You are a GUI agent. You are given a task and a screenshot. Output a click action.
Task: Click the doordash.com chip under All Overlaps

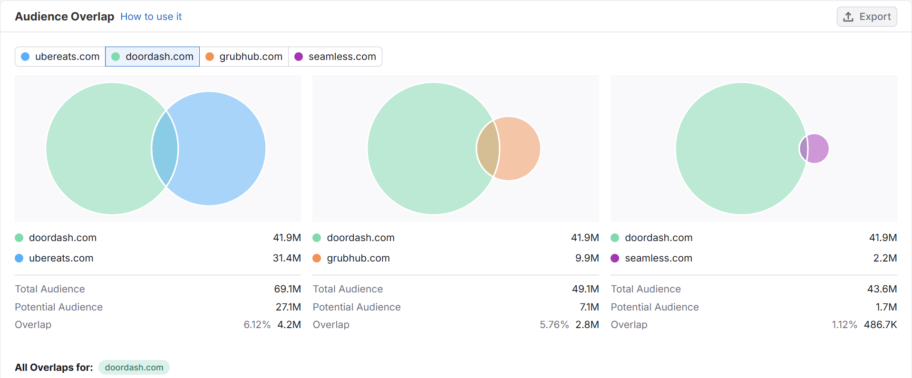(134, 368)
